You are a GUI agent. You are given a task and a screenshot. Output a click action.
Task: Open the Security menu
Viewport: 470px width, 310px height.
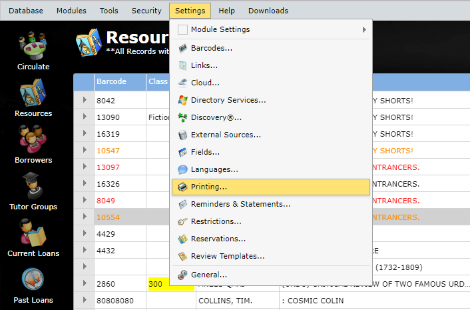coord(146,11)
